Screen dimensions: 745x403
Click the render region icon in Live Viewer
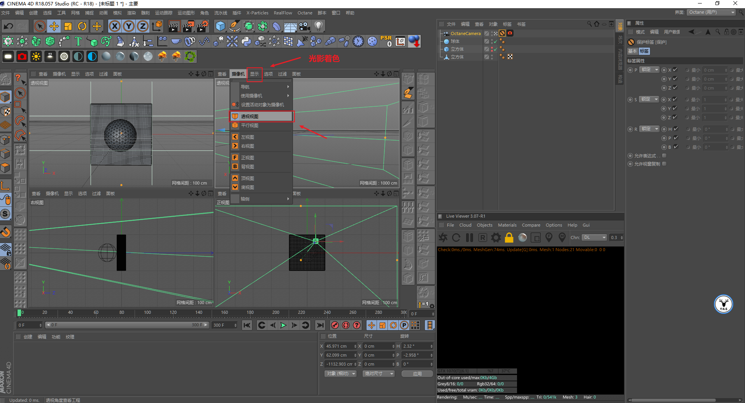536,238
